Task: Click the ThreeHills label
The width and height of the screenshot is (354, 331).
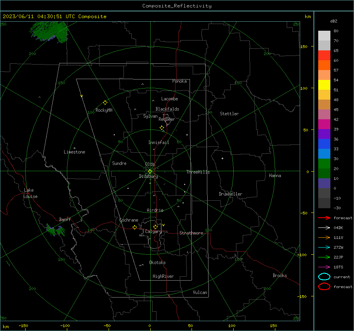Action: pos(198,172)
